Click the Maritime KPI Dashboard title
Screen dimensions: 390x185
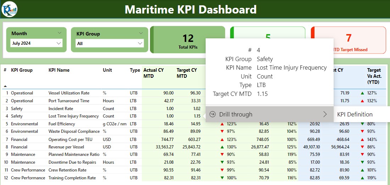pos(190,10)
